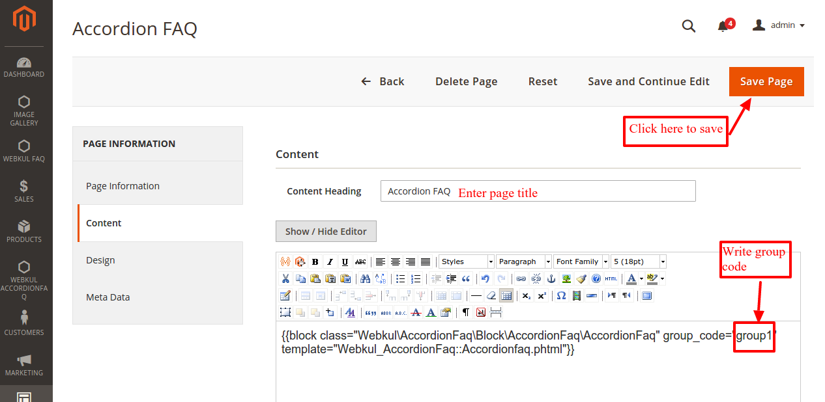Open the Dashboard sidebar section
The width and height of the screenshot is (825, 402).
point(24,68)
